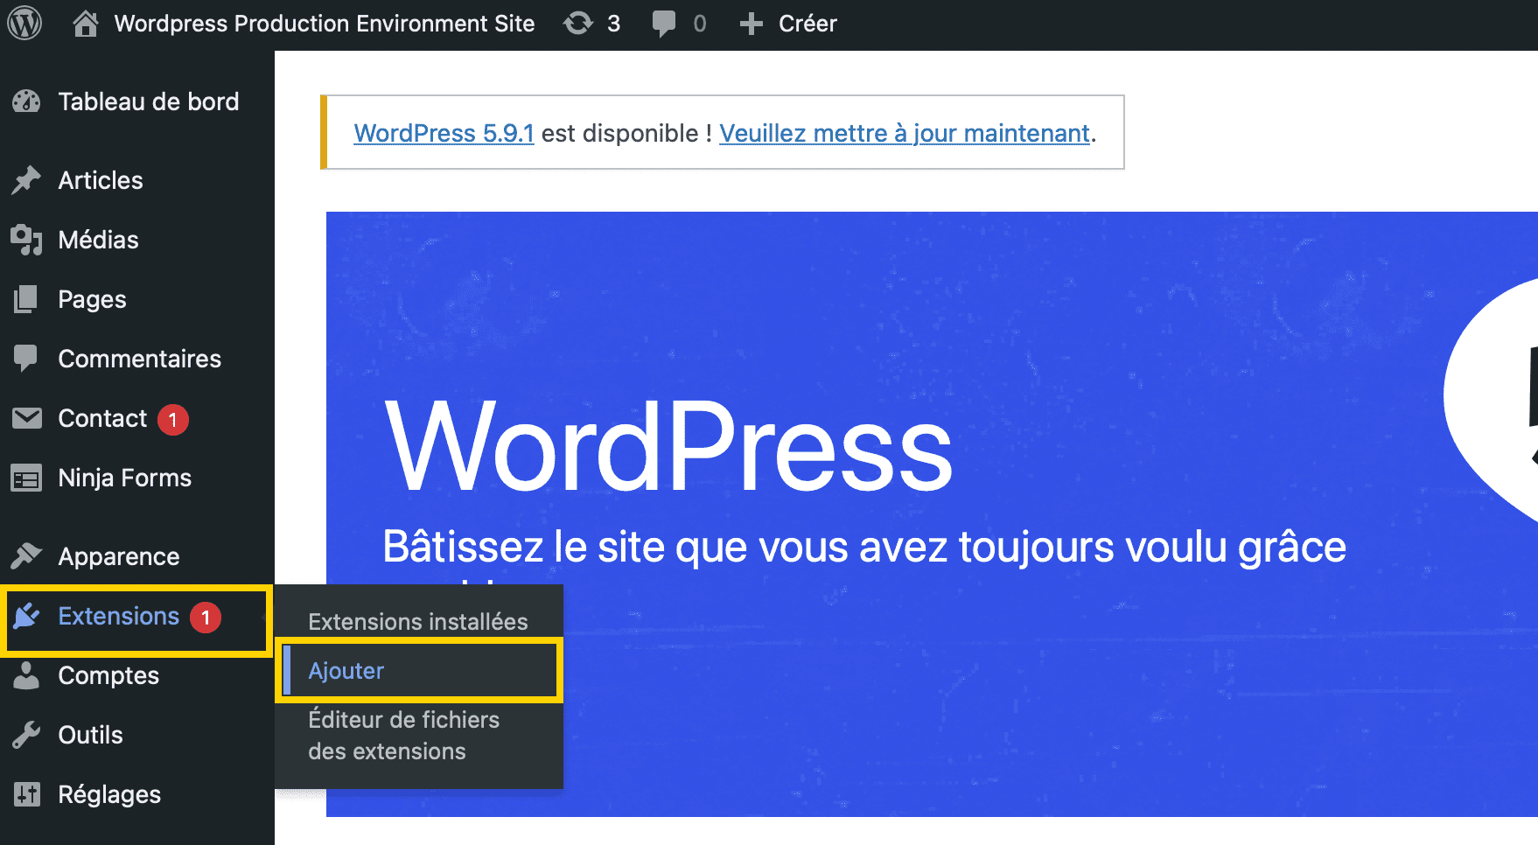Image resolution: width=1538 pixels, height=845 pixels.
Task: Click the Outils wrench icon
Action: tap(26, 735)
